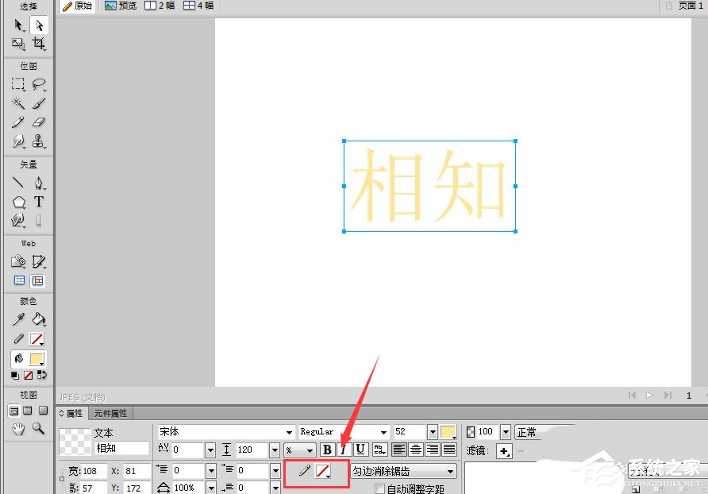
Task: Select the Paint Bucket tool
Action: (x=38, y=319)
